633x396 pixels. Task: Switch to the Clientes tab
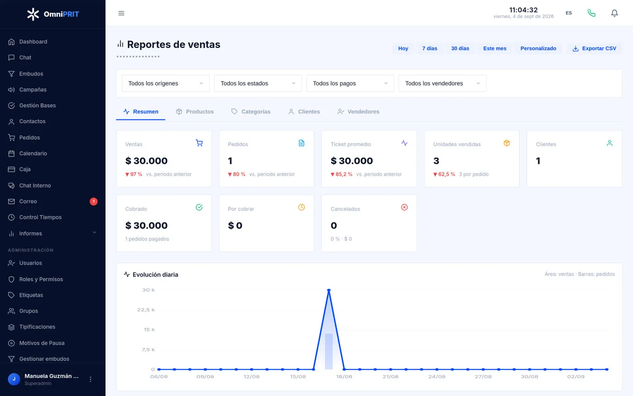pyautogui.click(x=304, y=112)
